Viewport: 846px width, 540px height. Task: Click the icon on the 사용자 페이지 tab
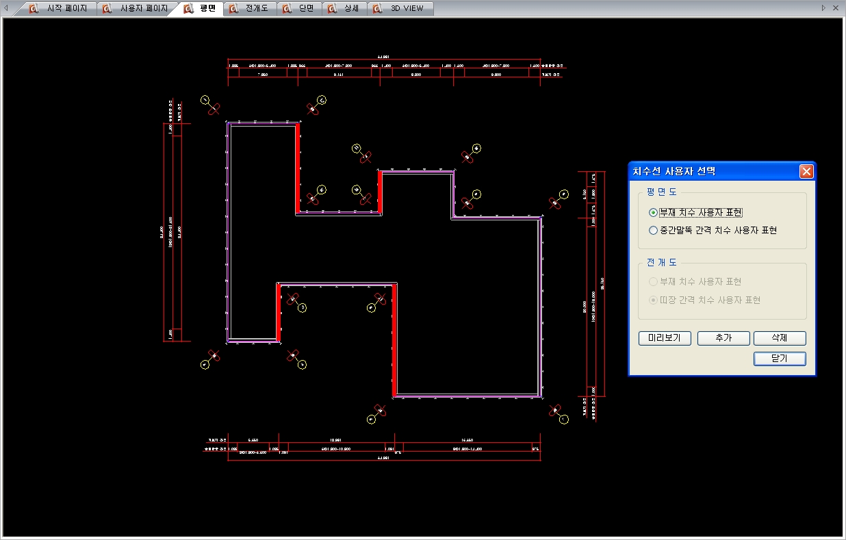(x=107, y=9)
